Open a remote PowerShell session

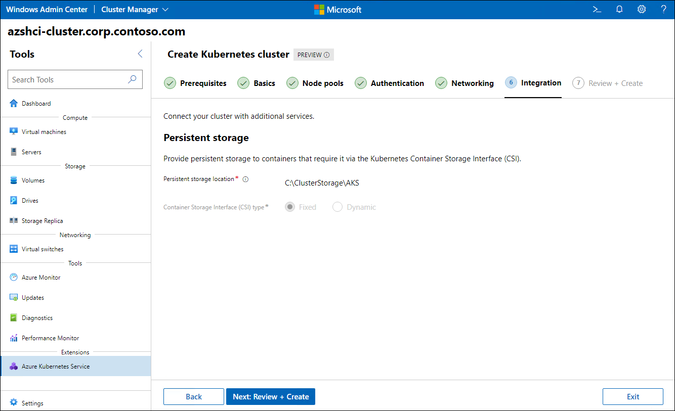pyautogui.click(x=597, y=9)
